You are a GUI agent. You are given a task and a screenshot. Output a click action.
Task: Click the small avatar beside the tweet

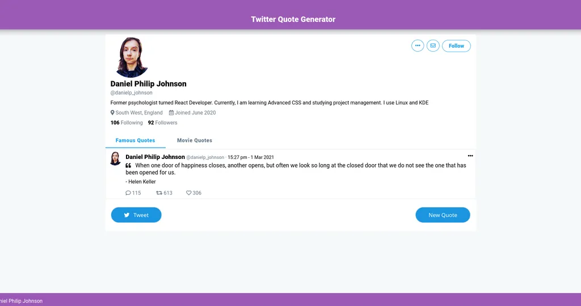coord(115,158)
